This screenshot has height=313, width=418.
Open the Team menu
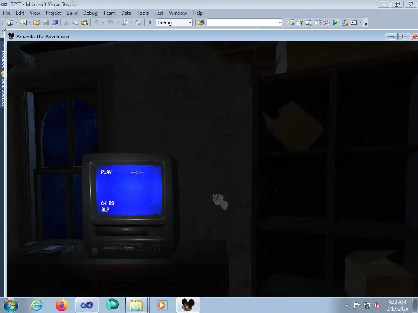[109, 13]
